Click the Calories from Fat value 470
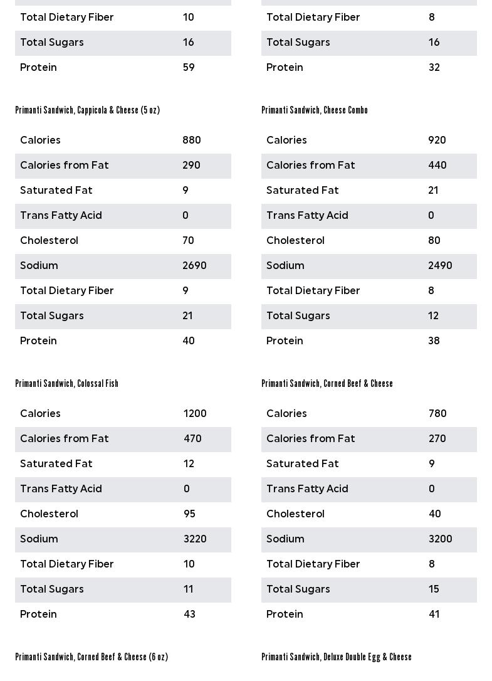Screen dimensions: 492x681 [192, 439]
